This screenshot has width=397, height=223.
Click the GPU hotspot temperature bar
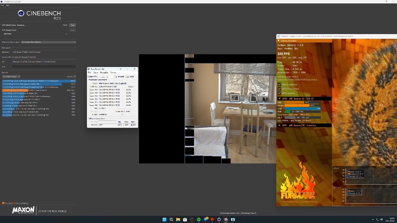pyautogui.click(x=303, y=105)
